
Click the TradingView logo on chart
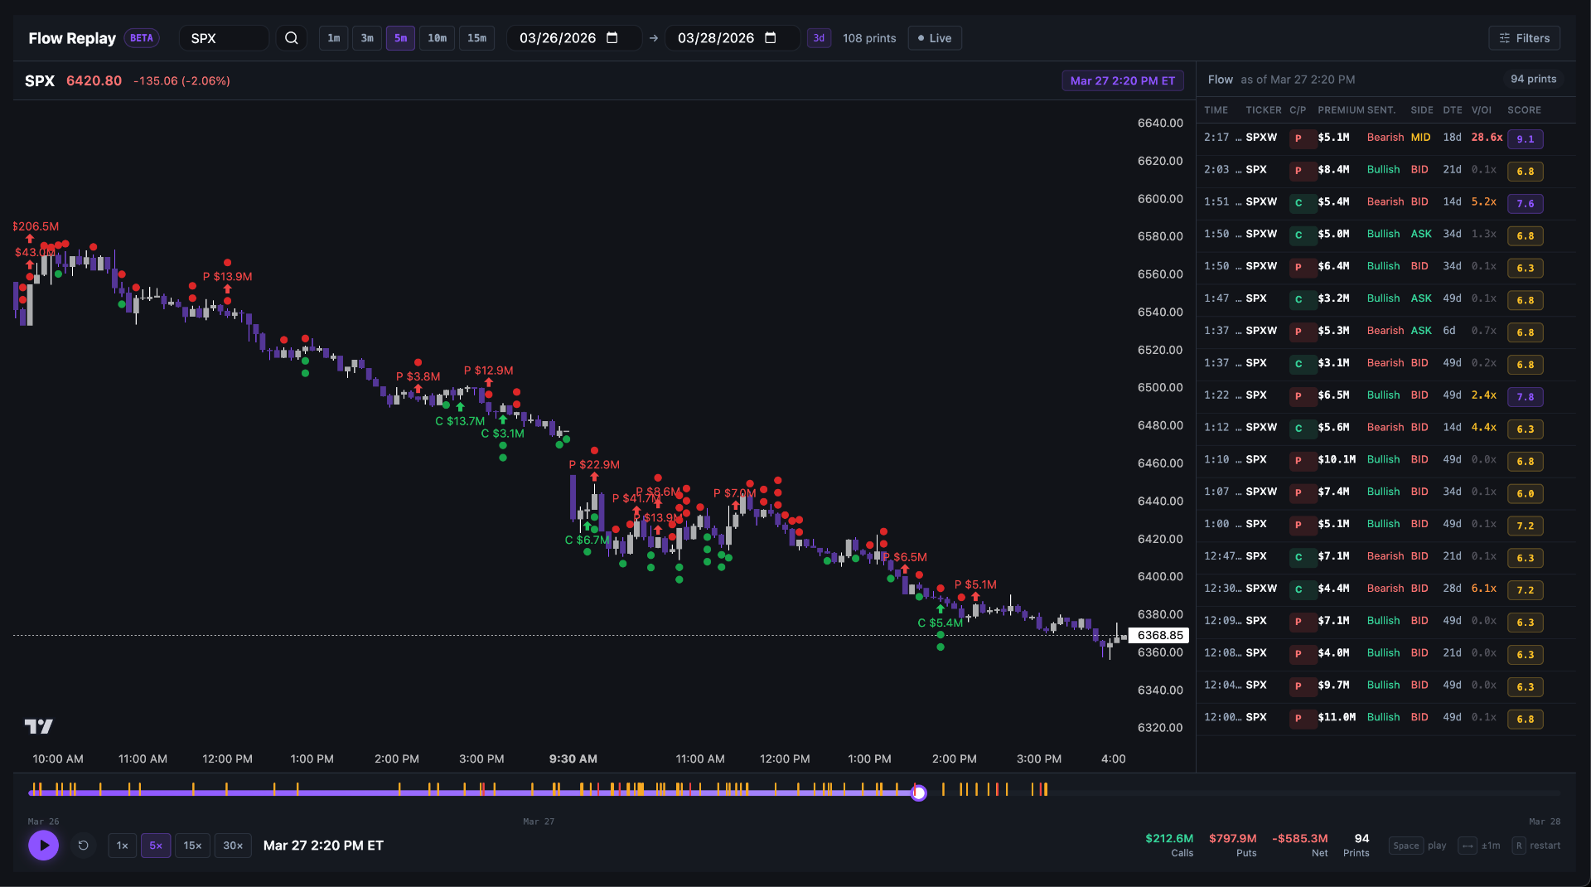click(x=38, y=727)
